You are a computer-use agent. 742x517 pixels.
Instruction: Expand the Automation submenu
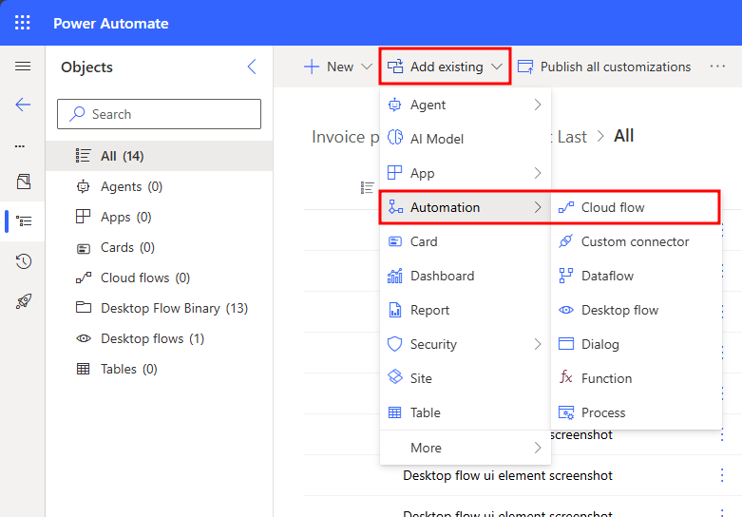click(x=466, y=207)
